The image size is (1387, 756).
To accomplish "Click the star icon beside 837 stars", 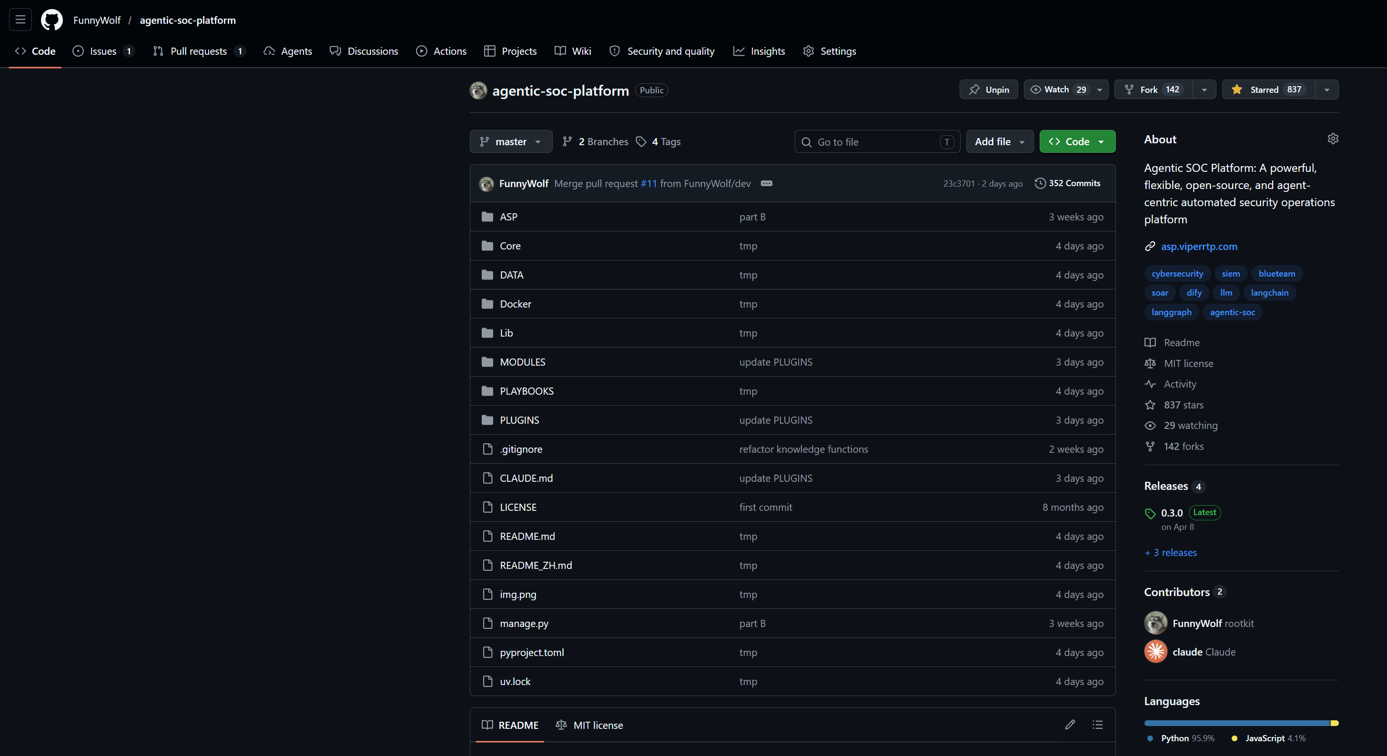I will pyautogui.click(x=1150, y=405).
